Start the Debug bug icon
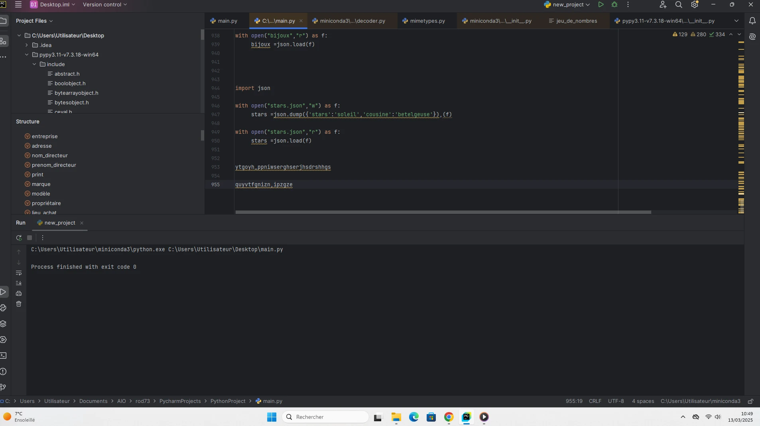This screenshot has width=760, height=426. click(614, 5)
